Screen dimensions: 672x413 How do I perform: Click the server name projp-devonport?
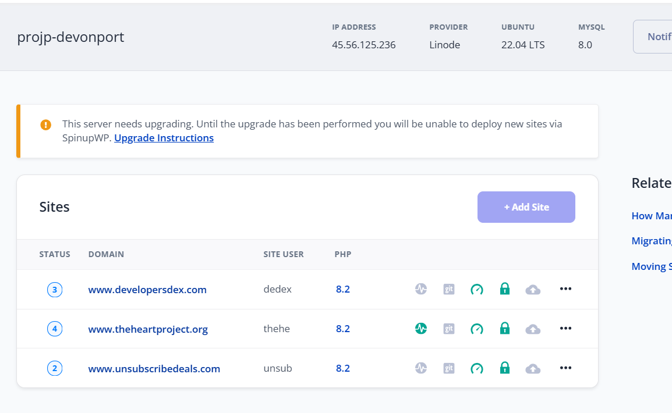coord(70,37)
